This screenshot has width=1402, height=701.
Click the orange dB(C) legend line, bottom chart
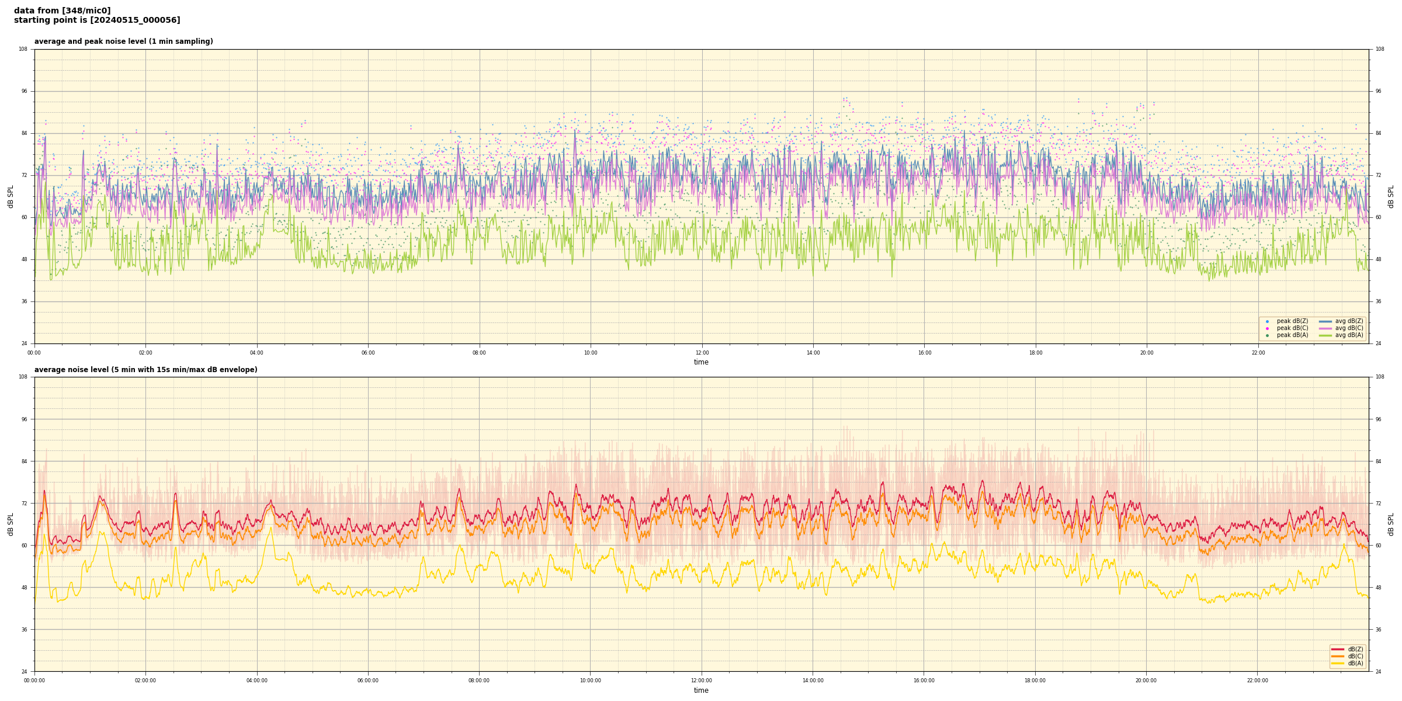pyautogui.click(x=1337, y=656)
